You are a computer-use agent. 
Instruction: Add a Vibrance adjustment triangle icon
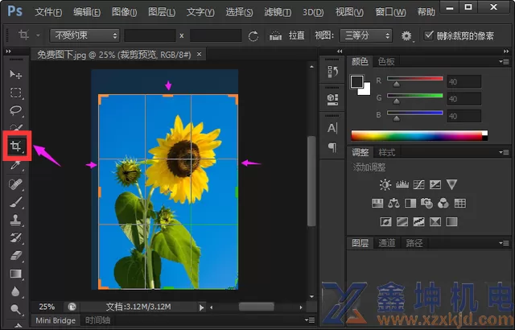451,184
